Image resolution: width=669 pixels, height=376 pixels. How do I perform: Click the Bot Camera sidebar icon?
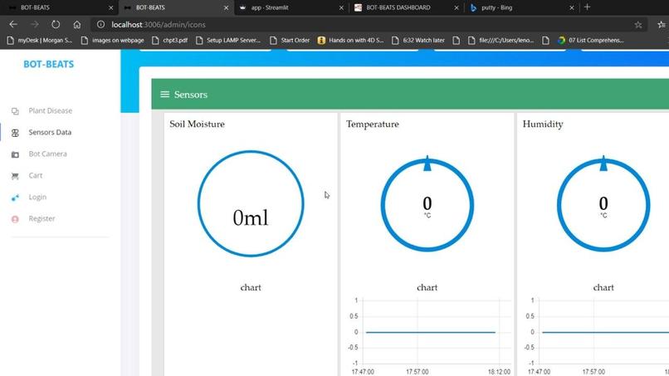click(x=15, y=154)
